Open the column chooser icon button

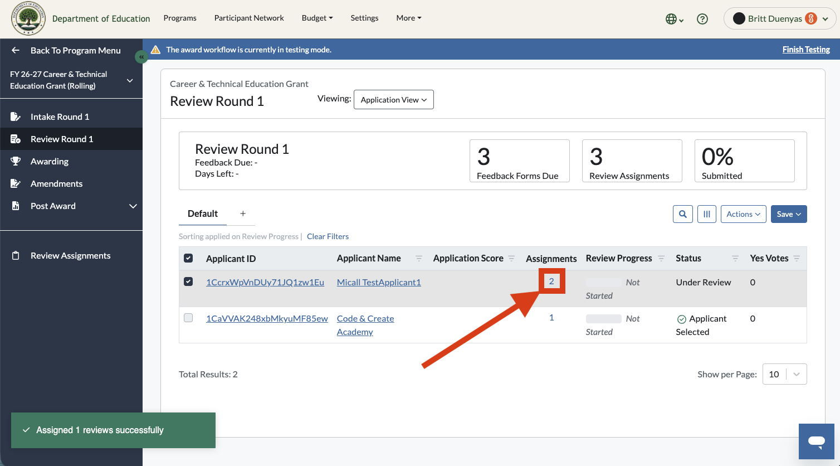707,214
